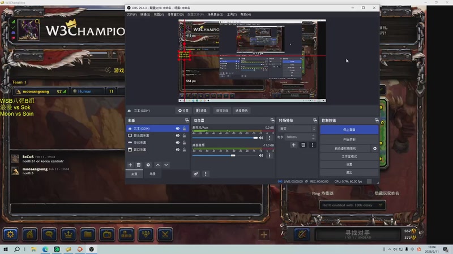Open the 停靠窗口(D) menu
The image size is (453, 254).
176,15
